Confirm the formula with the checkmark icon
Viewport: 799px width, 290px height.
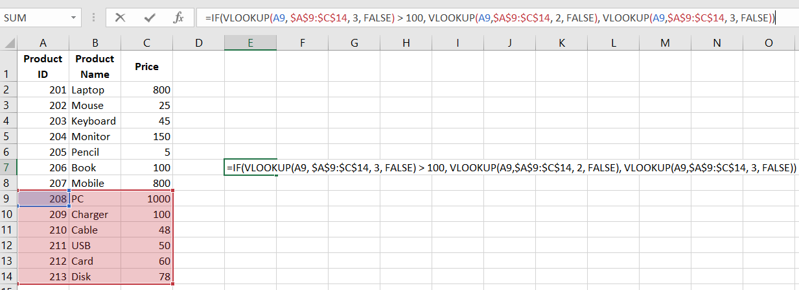point(150,18)
